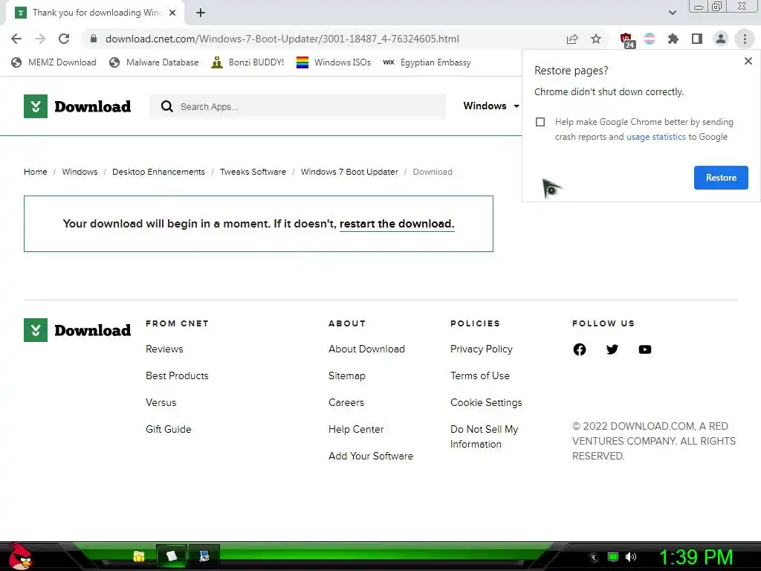Open Tweaks Software breadcrumb
Image resolution: width=761 pixels, height=571 pixels.
click(x=253, y=172)
